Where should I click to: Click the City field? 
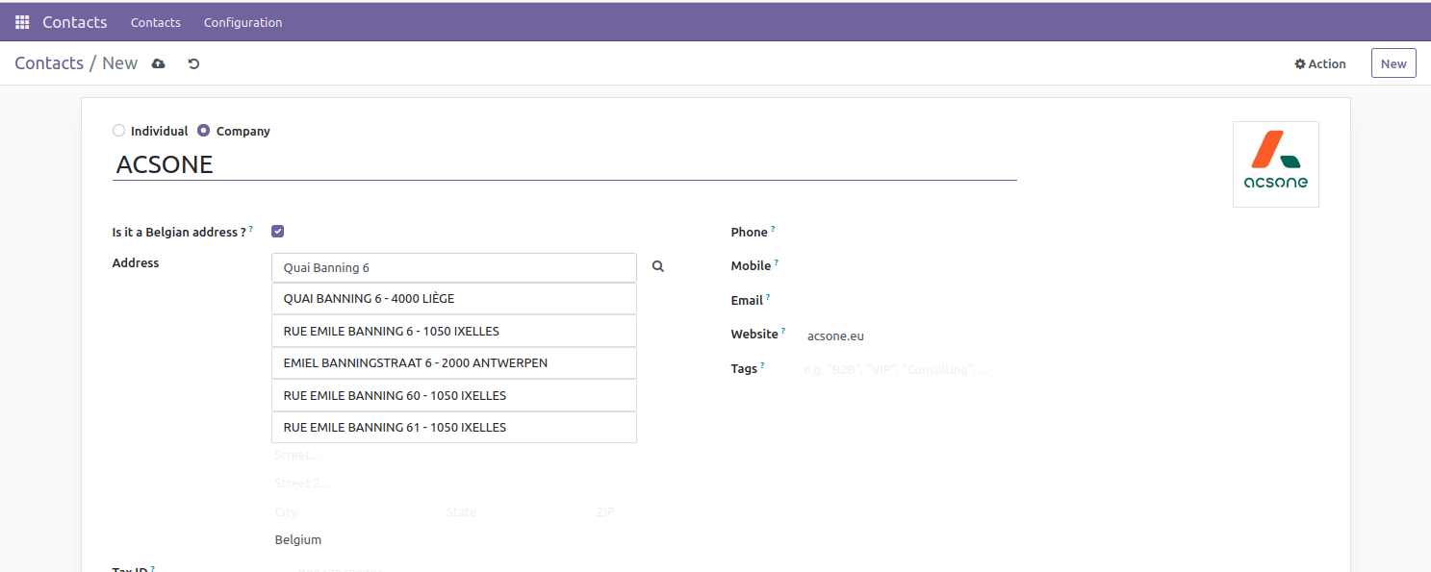pyautogui.click(x=356, y=512)
